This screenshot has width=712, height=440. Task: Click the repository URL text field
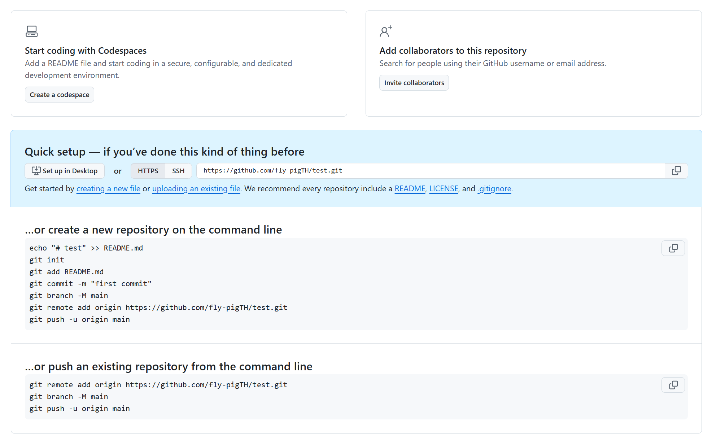(430, 171)
